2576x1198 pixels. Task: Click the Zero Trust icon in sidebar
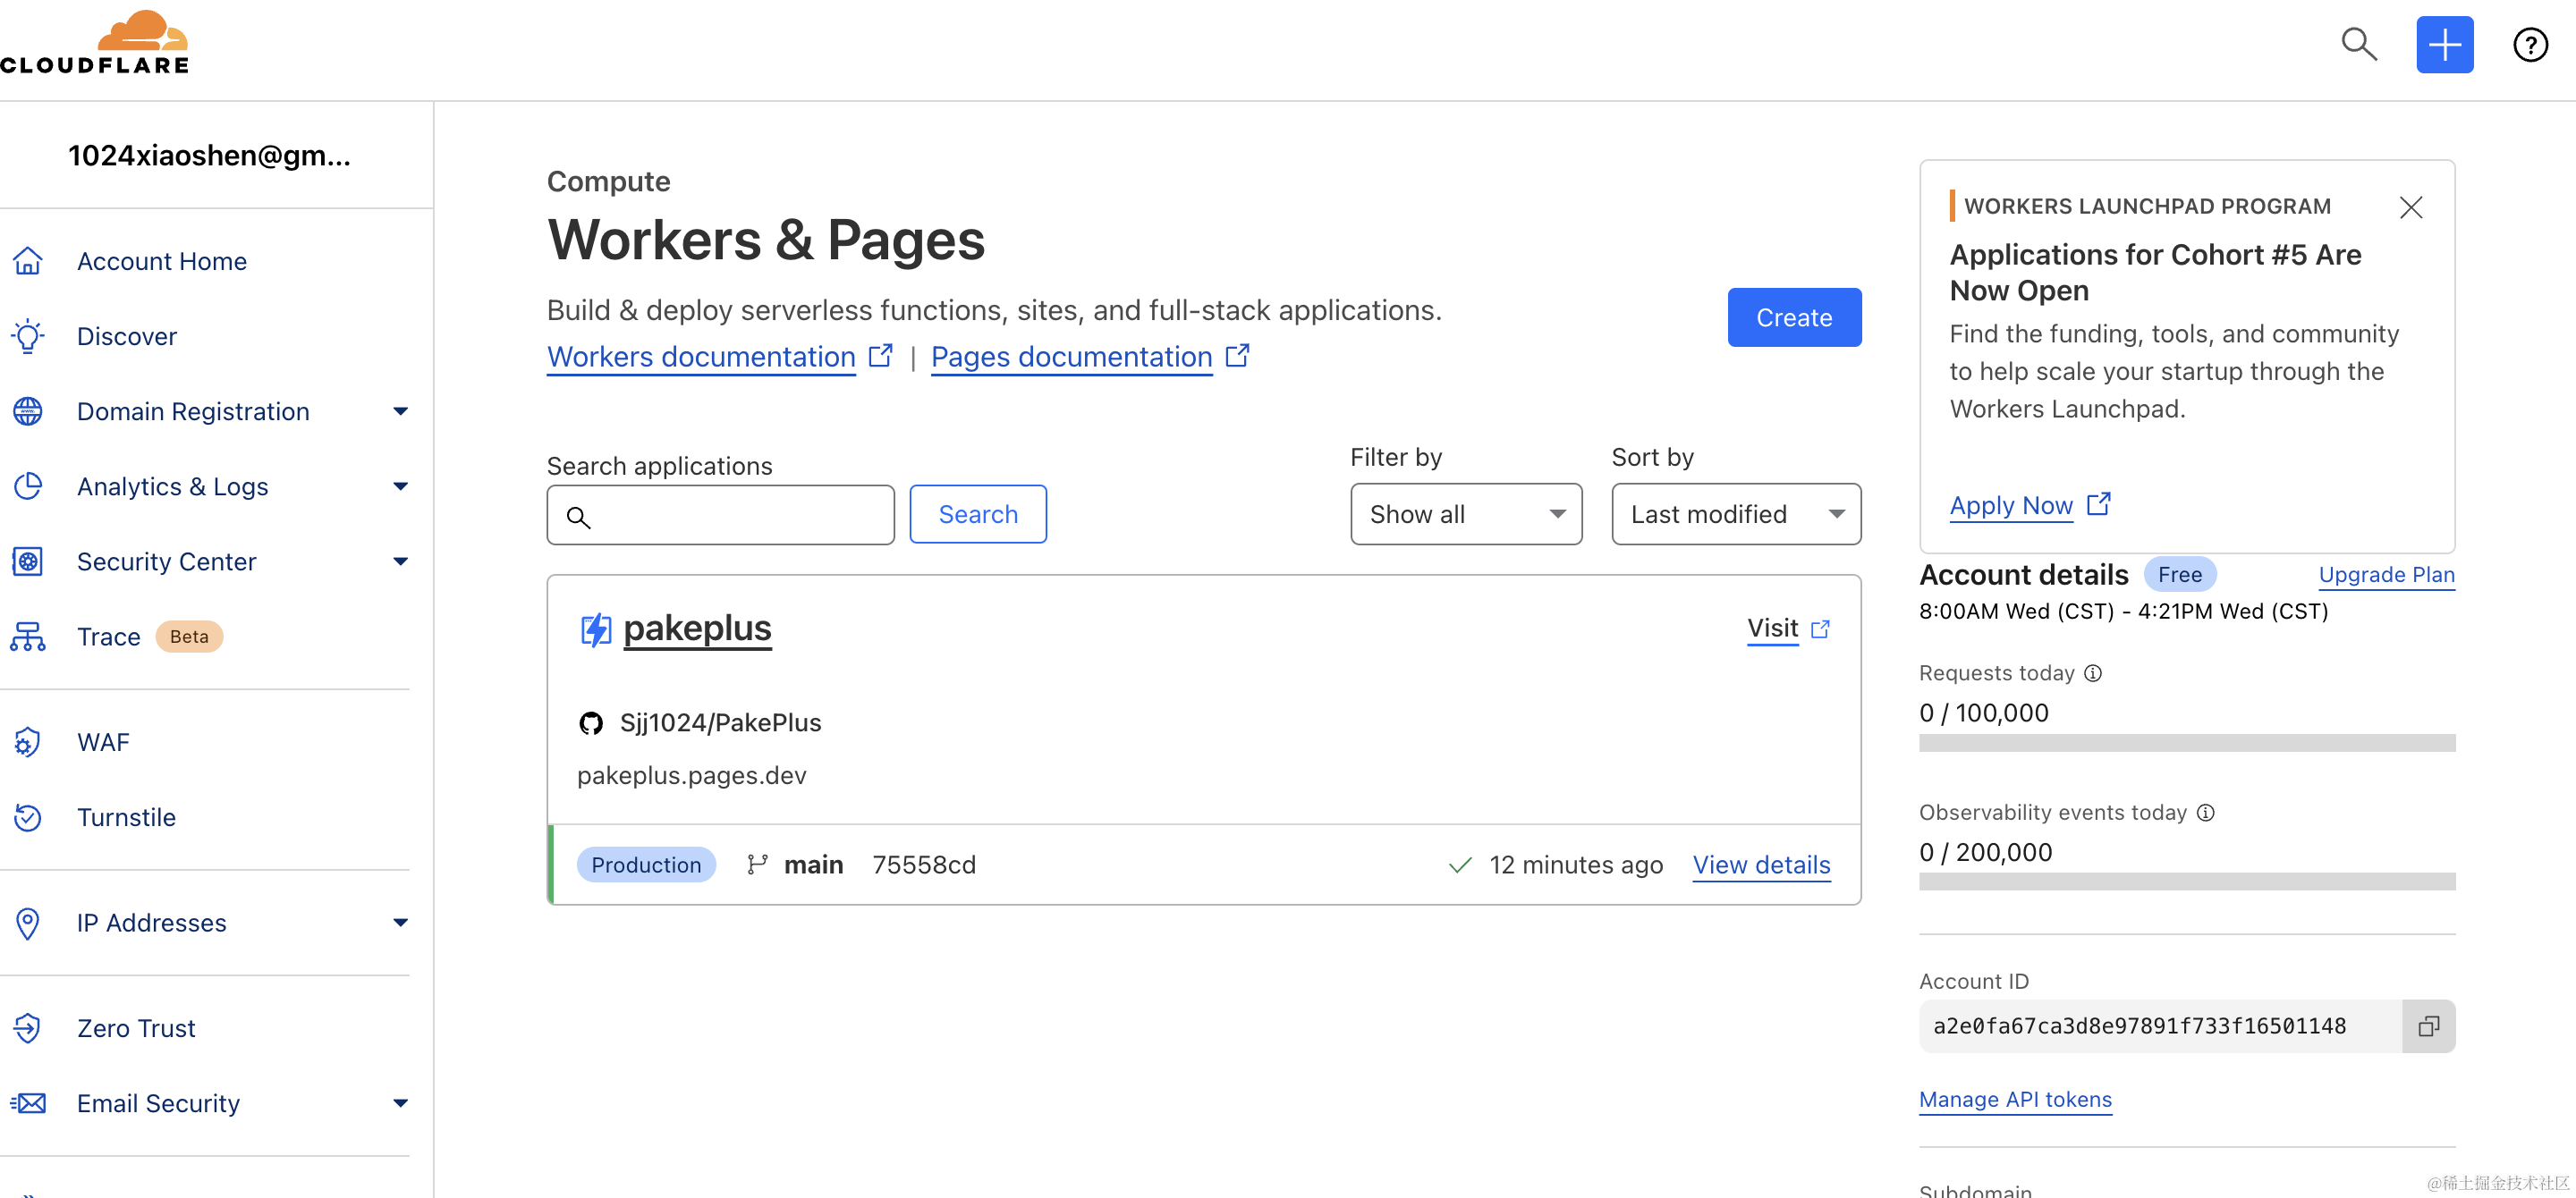pos(28,1027)
